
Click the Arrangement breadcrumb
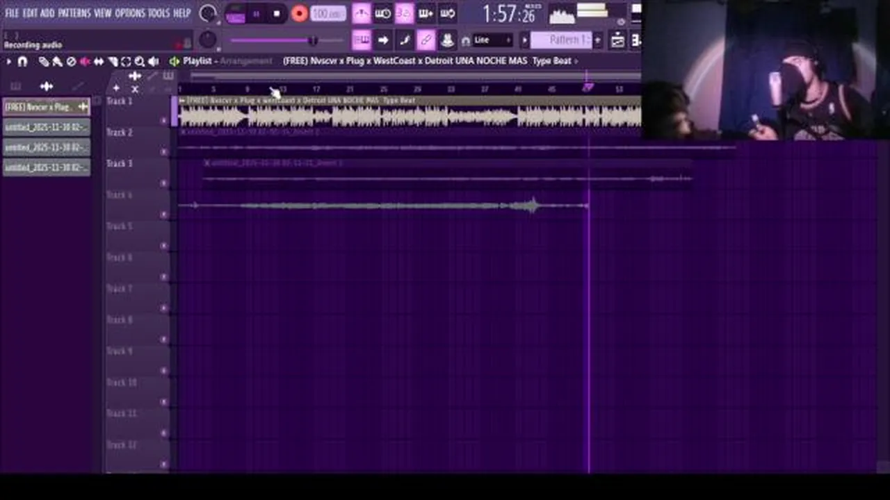[246, 61]
